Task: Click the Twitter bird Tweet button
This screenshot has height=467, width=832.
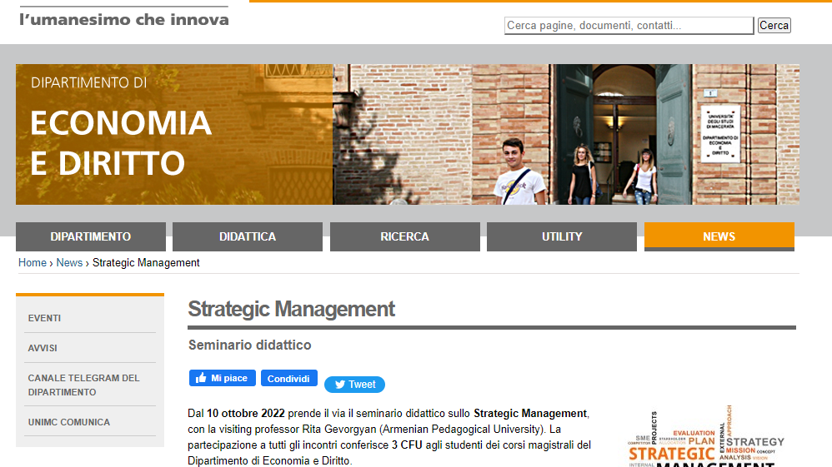Action: [x=354, y=385]
